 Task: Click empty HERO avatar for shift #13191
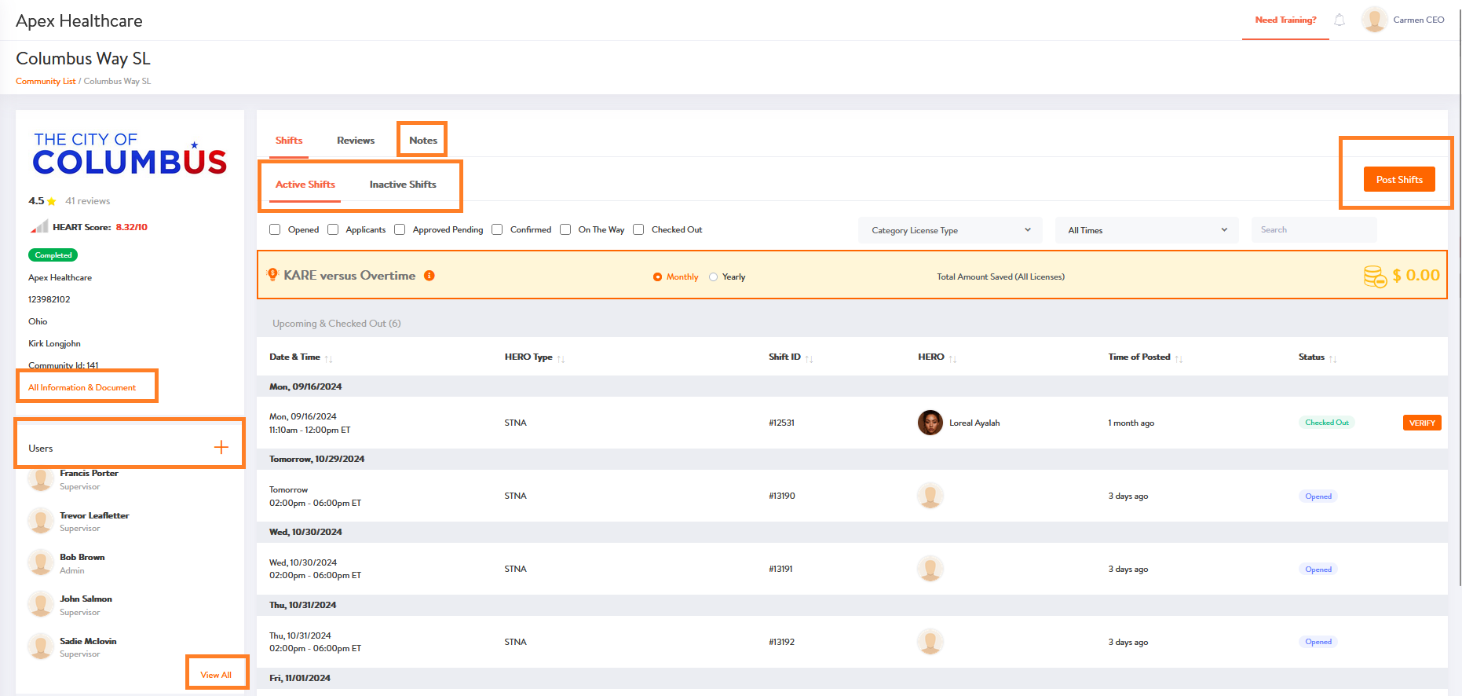click(930, 569)
